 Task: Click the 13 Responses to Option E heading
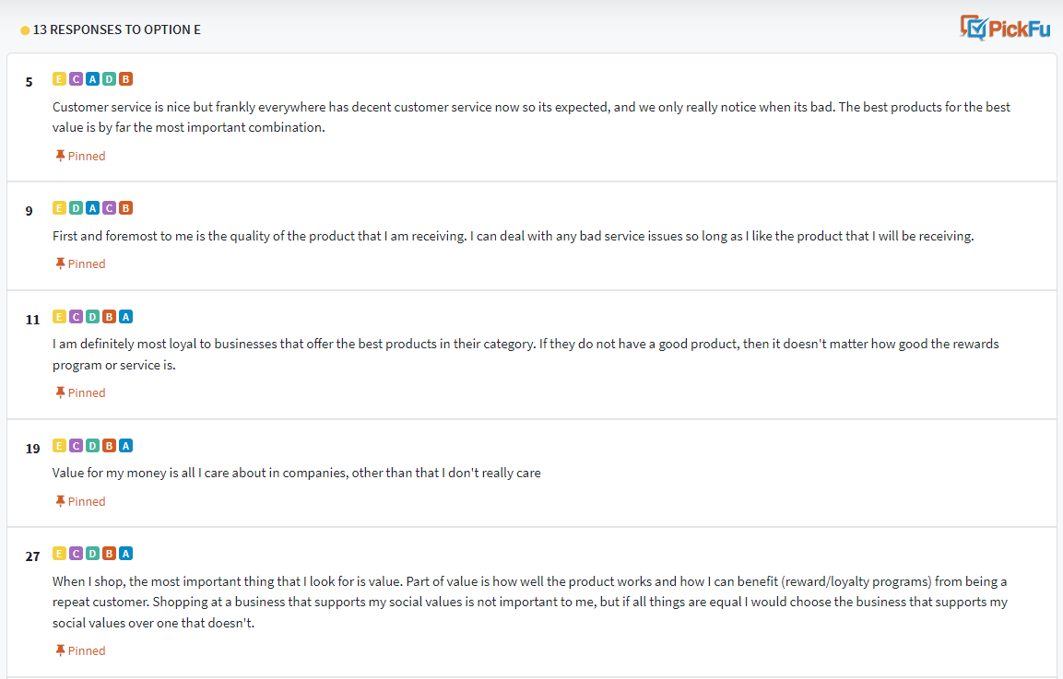click(x=116, y=29)
